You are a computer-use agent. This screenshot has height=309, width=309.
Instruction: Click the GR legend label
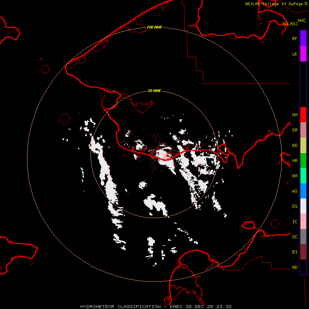(x=295, y=130)
